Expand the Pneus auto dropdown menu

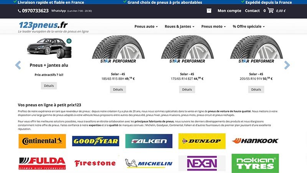(146, 26)
